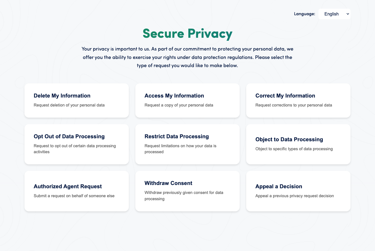Click "Correct My Information" card
The image size is (375, 251).
[298, 101]
